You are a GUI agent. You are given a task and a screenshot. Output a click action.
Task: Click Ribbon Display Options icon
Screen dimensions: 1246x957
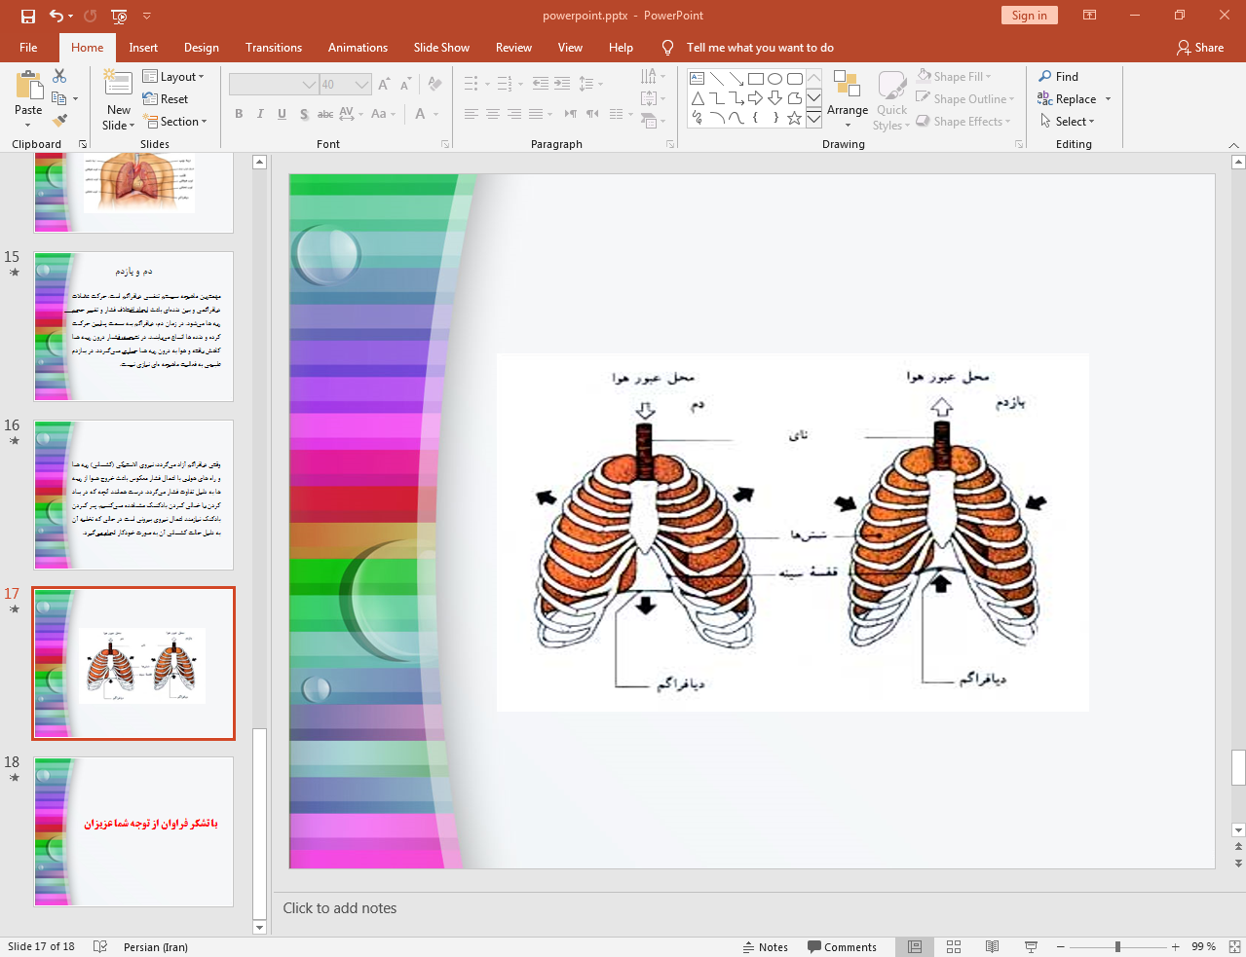1090,16
